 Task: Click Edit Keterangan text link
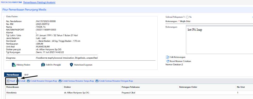click(177, 57)
